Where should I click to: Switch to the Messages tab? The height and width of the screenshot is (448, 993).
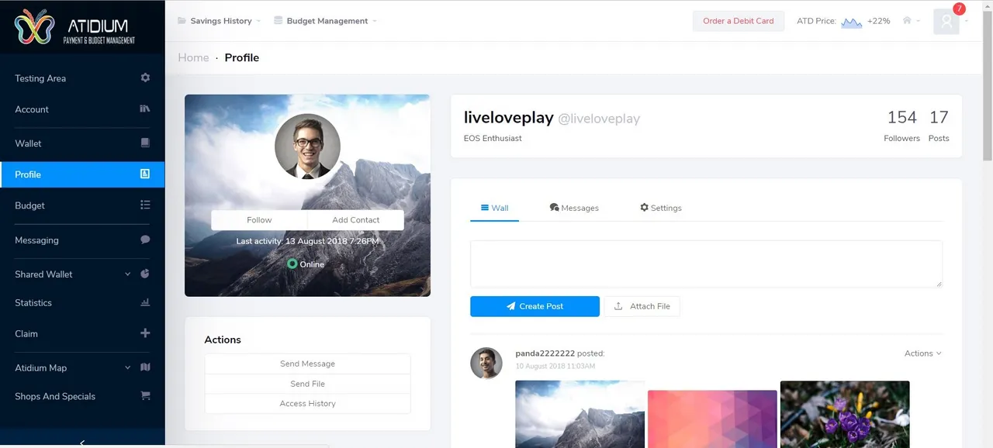click(x=574, y=208)
